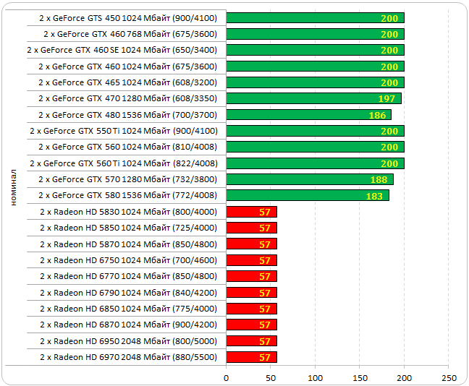Click the Radeon HD 5830 label
The image size is (469, 386).
coord(129,212)
